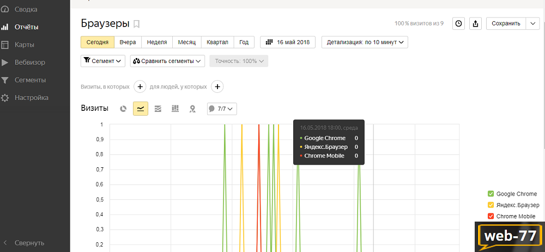Add condition after для людей, у которых
The width and height of the screenshot is (545, 252).
tap(217, 86)
